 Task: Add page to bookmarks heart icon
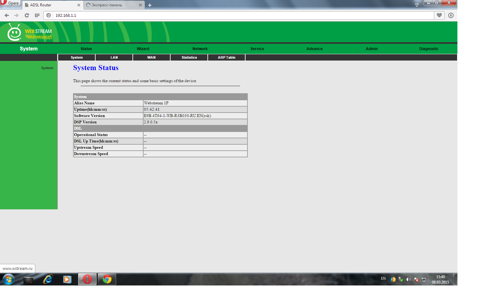(439, 15)
